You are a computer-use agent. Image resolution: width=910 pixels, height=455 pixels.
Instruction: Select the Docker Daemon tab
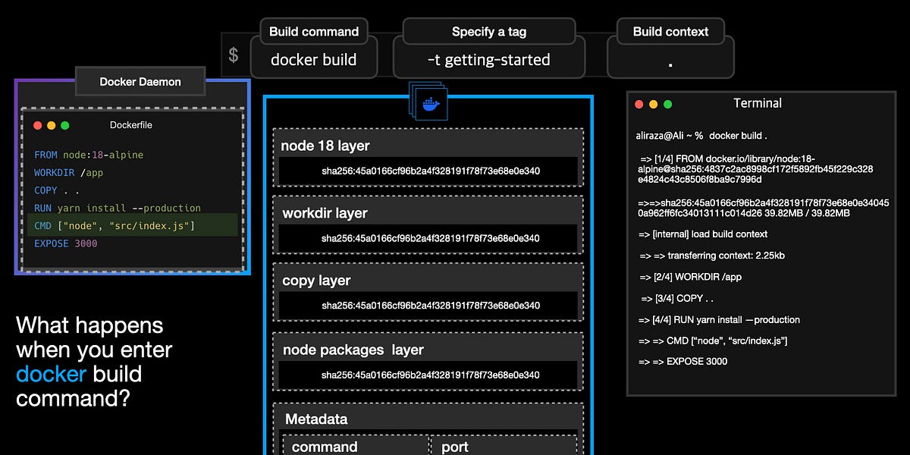(140, 81)
